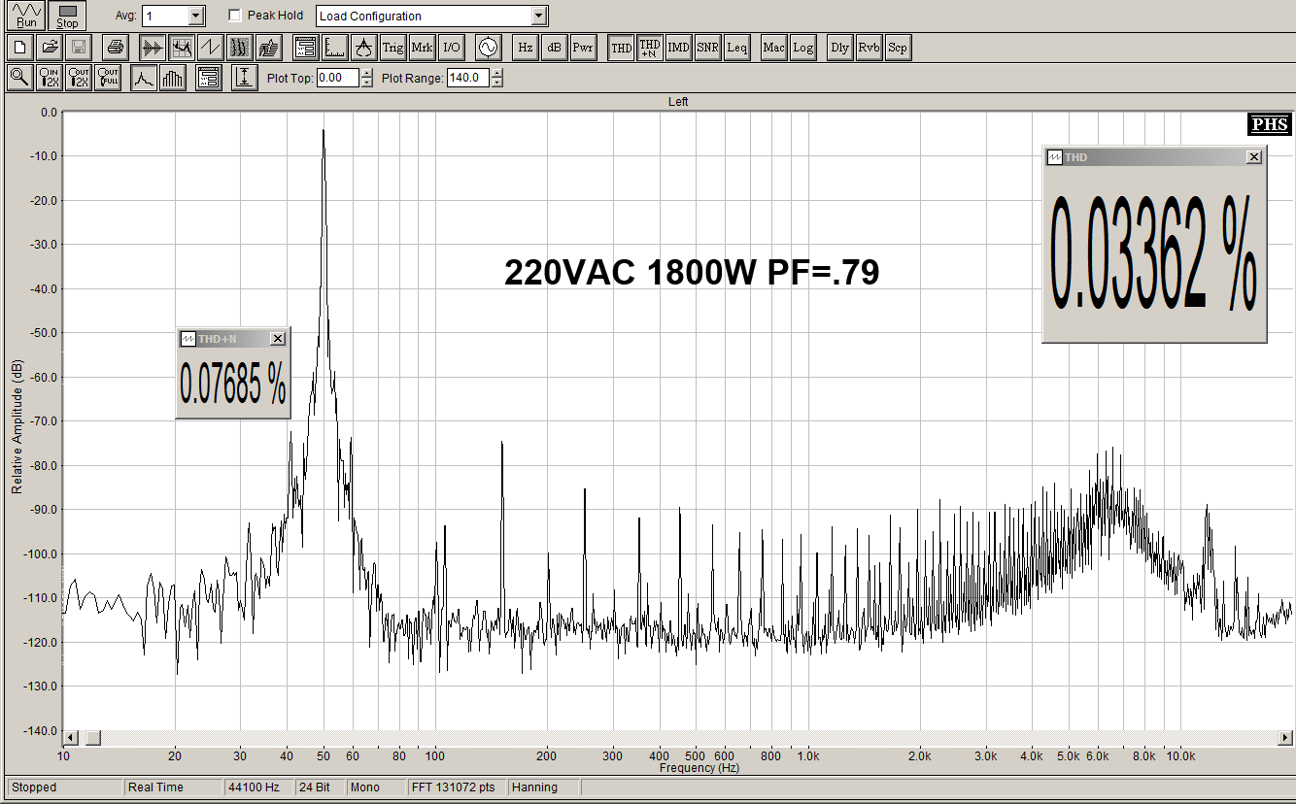Close the THD readout window

(x=1253, y=157)
